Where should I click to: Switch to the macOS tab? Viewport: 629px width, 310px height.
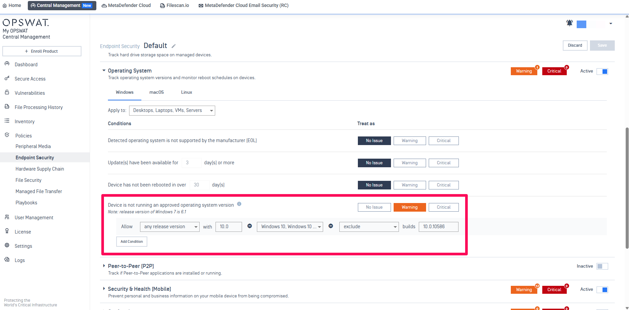pos(157,92)
